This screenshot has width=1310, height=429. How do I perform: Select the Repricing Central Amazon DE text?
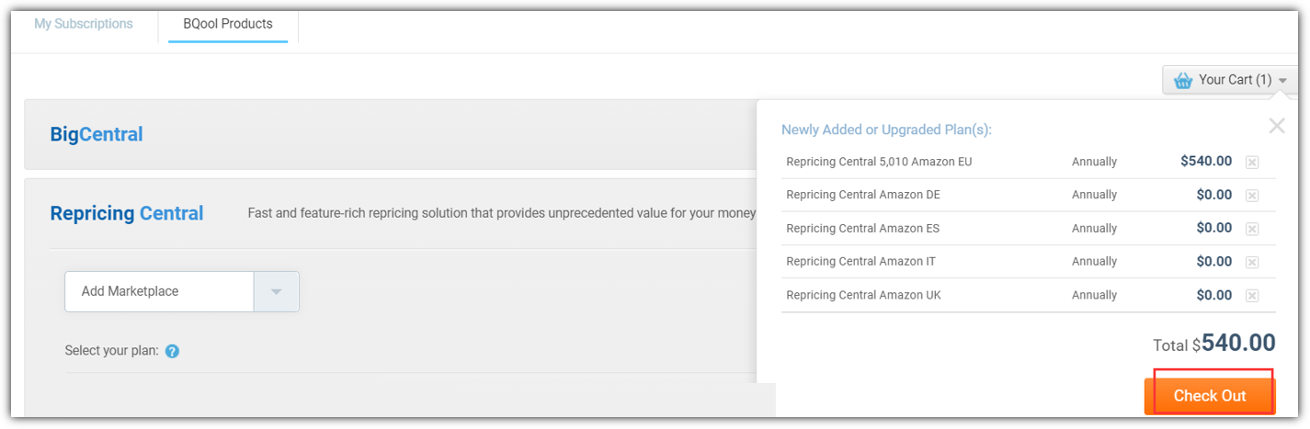tap(863, 195)
